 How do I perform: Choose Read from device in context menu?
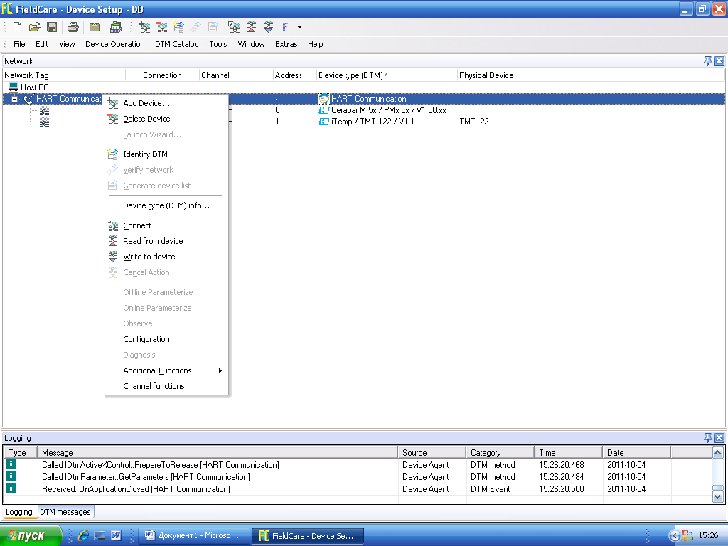click(x=165, y=241)
